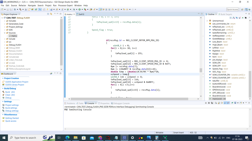
Task: Toggle alphabetical Sort in Outline panel
Action: tap(234, 18)
